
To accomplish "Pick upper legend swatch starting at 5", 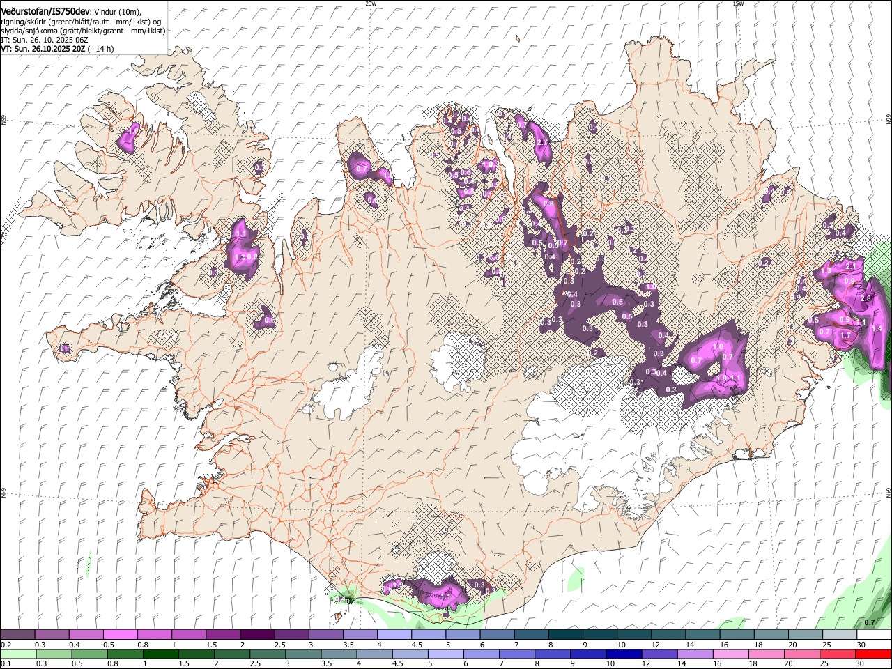I will (462, 635).
